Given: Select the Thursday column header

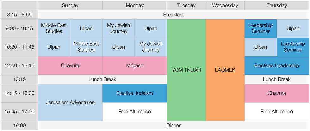Looking at the screenshot, I should pos(277,5).
